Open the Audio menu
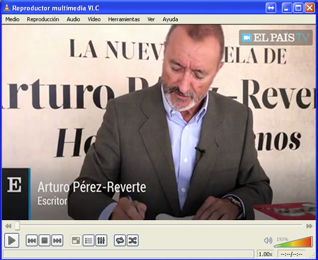 (x=73, y=19)
